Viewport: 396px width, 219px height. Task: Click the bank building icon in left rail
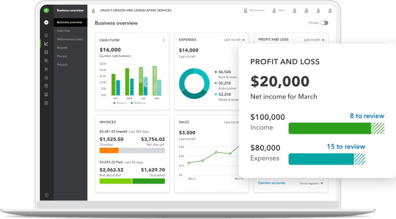click(x=46, y=52)
